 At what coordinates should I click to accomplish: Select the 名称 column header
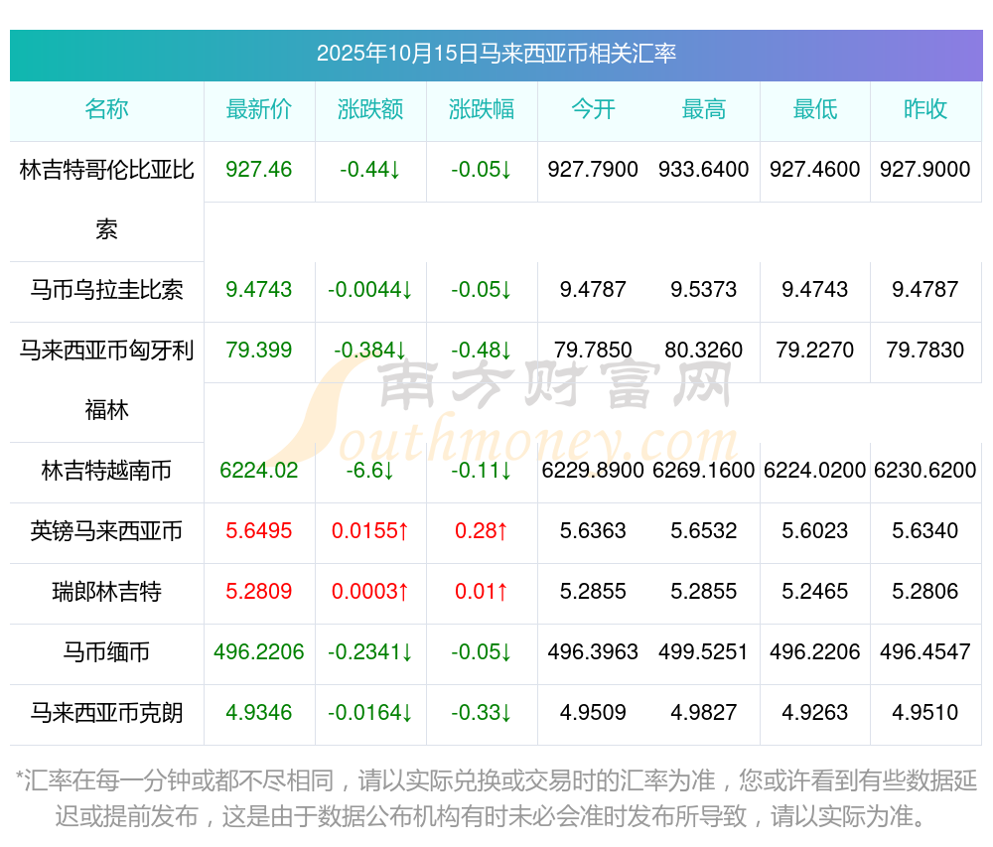click(x=106, y=109)
